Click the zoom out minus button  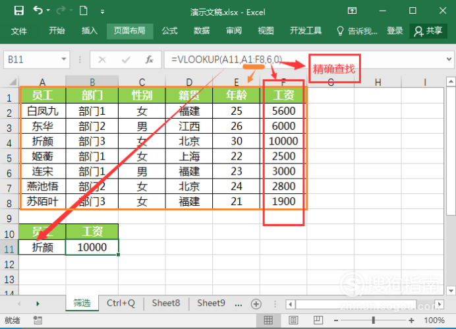pyautogui.click(x=336, y=320)
